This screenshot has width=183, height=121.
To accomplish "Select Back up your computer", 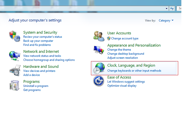I will tap(38, 41).
